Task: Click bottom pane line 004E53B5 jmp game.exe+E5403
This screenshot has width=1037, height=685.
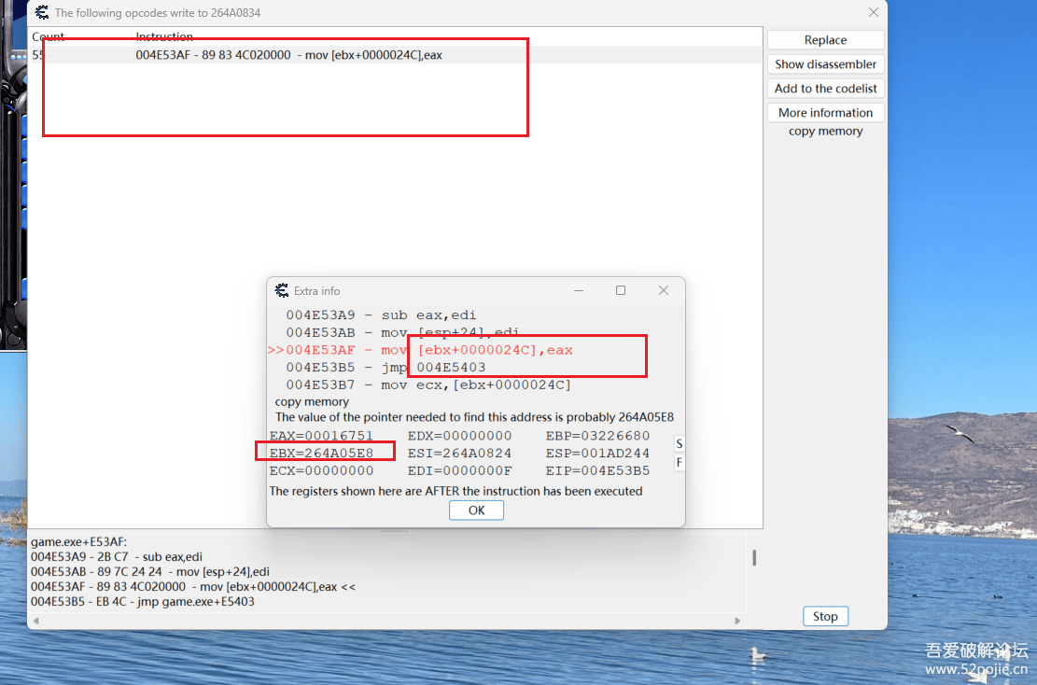Action: point(142,602)
